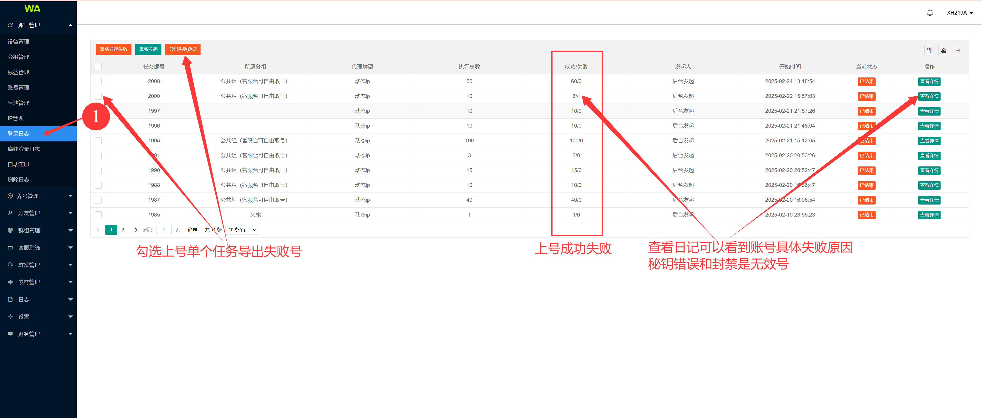Expand the 养号管理 sidebar menu

[x=38, y=196]
